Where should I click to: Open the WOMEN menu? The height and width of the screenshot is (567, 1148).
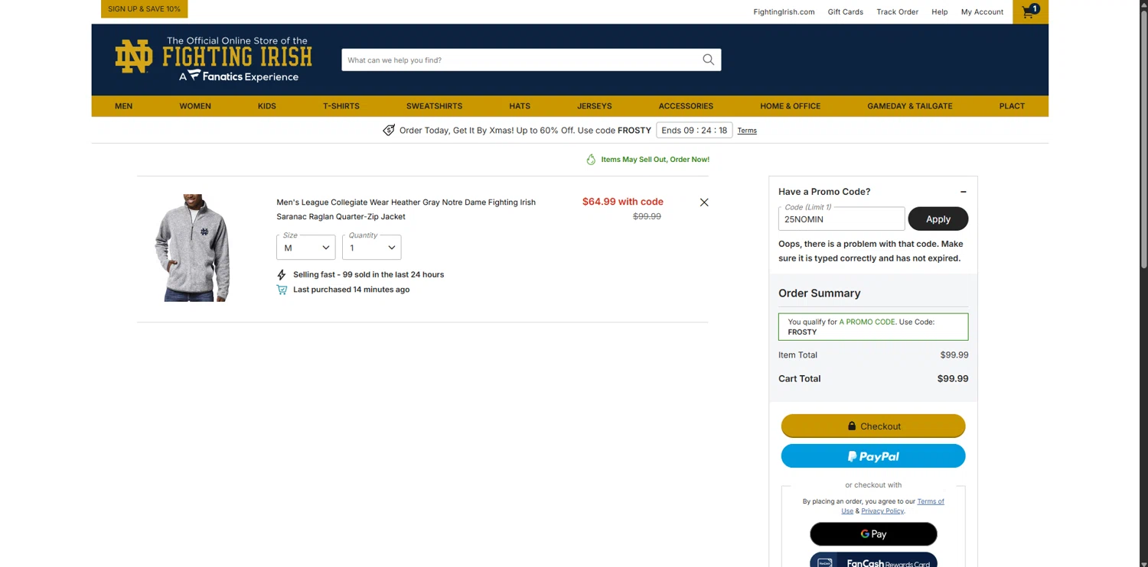tap(195, 106)
